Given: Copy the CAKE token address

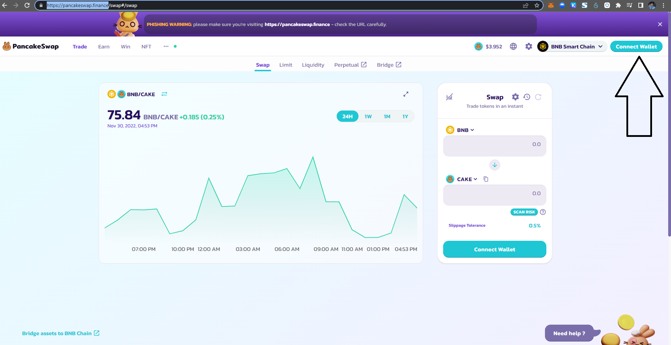Looking at the screenshot, I should (x=486, y=179).
